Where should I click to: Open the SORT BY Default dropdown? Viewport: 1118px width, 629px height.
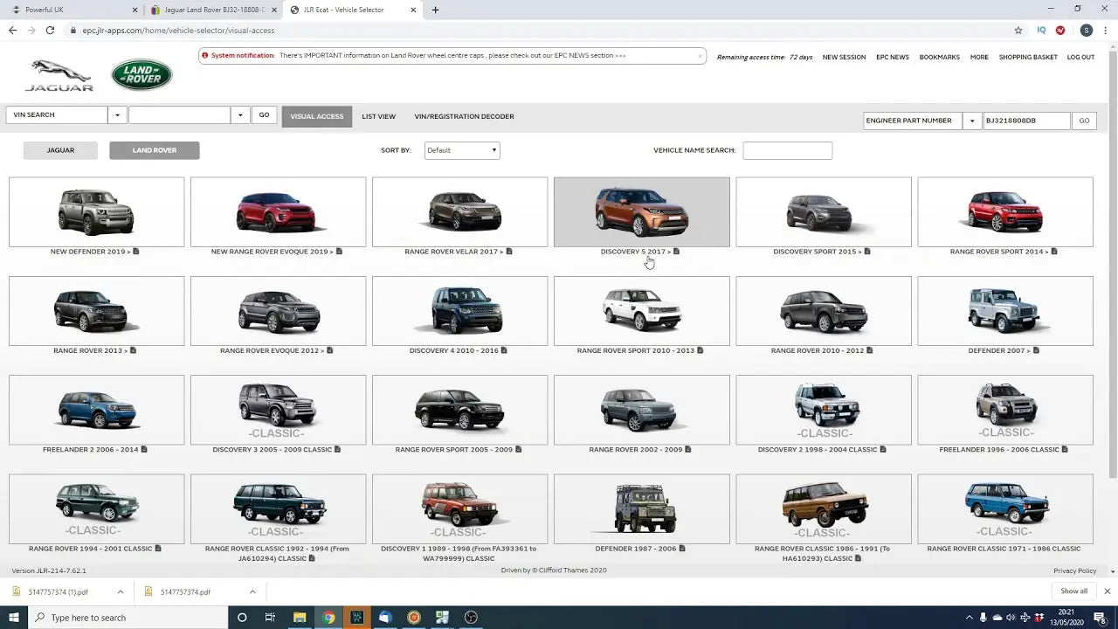click(x=462, y=149)
